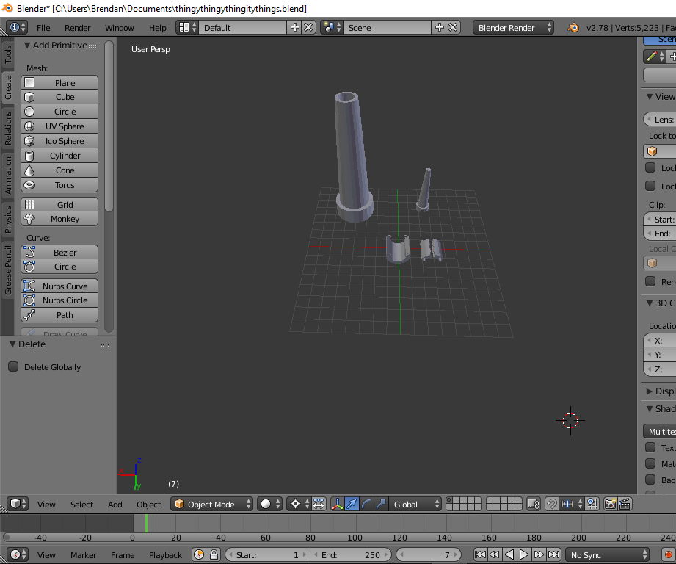Open the Blender Render engine dropdown
The height and width of the screenshot is (564, 676).
click(513, 28)
